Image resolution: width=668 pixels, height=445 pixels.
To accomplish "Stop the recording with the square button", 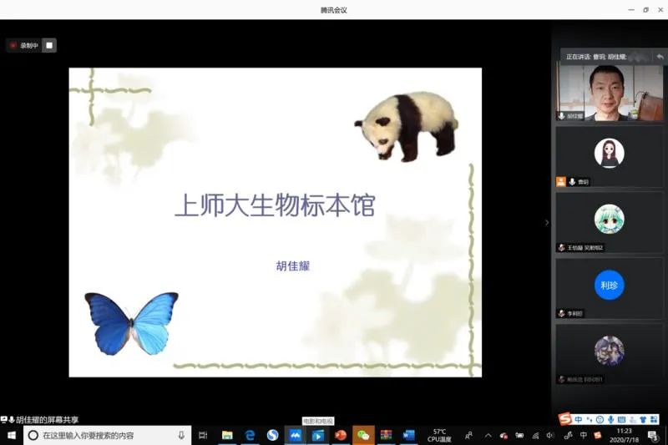I will pyautogui.click(x=49, y=45).
